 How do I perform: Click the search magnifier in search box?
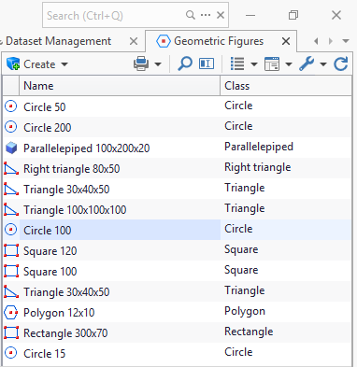(x=190, y=15)
